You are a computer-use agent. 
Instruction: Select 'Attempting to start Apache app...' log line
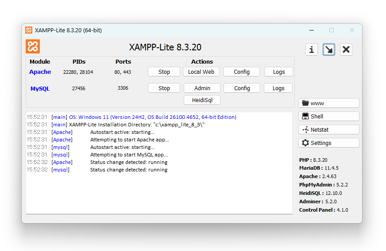(x=98, y=140)
